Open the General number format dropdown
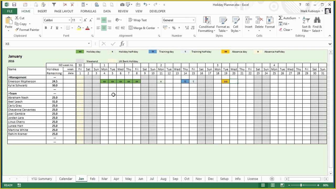336x189 pixels. point(193,20)
